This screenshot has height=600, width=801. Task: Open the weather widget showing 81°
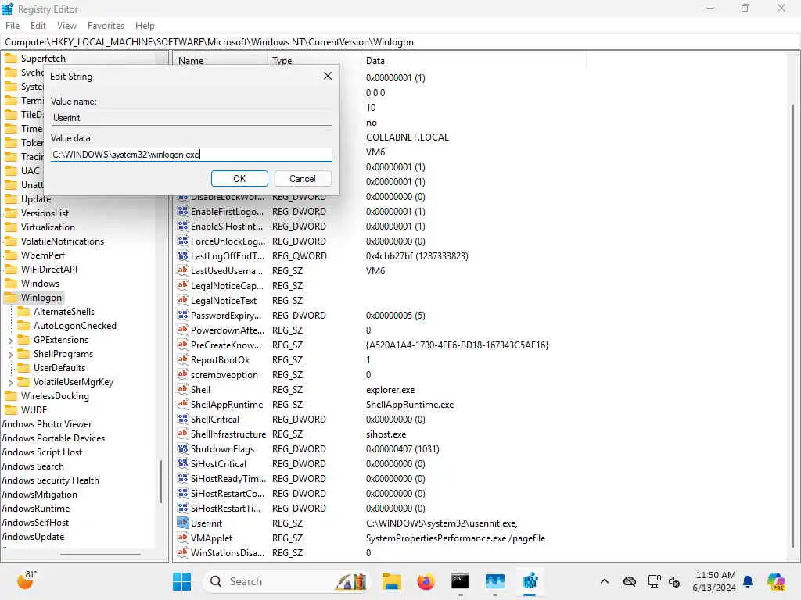point(26,580)
